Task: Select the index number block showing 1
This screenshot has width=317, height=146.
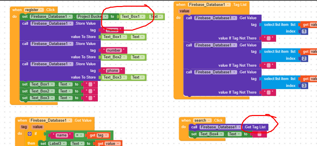Action: coord(305,31)
